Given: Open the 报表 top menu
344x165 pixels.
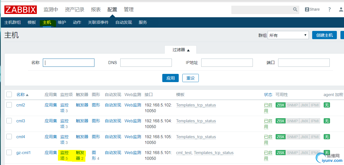Looking at the screenshot, I should (96, 10).
